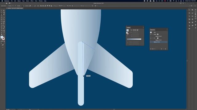Click the Fill swatch in toolbar
Screen dimensions: 197x110
pos(2,37)
